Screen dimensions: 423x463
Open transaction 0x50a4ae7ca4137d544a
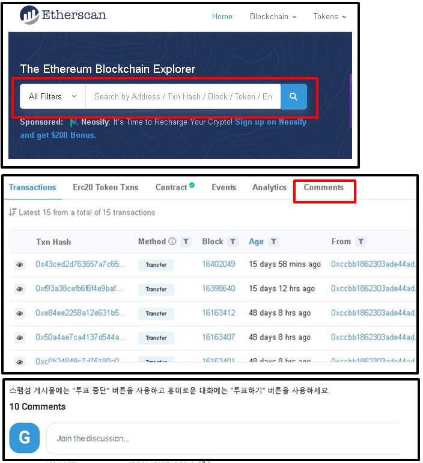tap(81, 337)
